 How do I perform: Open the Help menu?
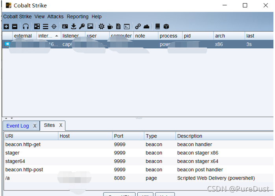(x=96, y=16)
